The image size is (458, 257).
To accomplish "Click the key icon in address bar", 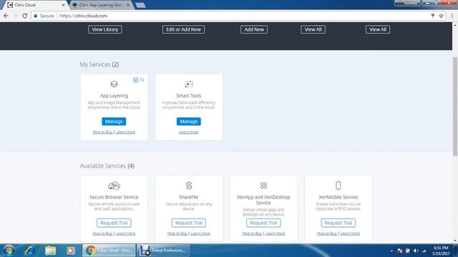I will 432,16.
